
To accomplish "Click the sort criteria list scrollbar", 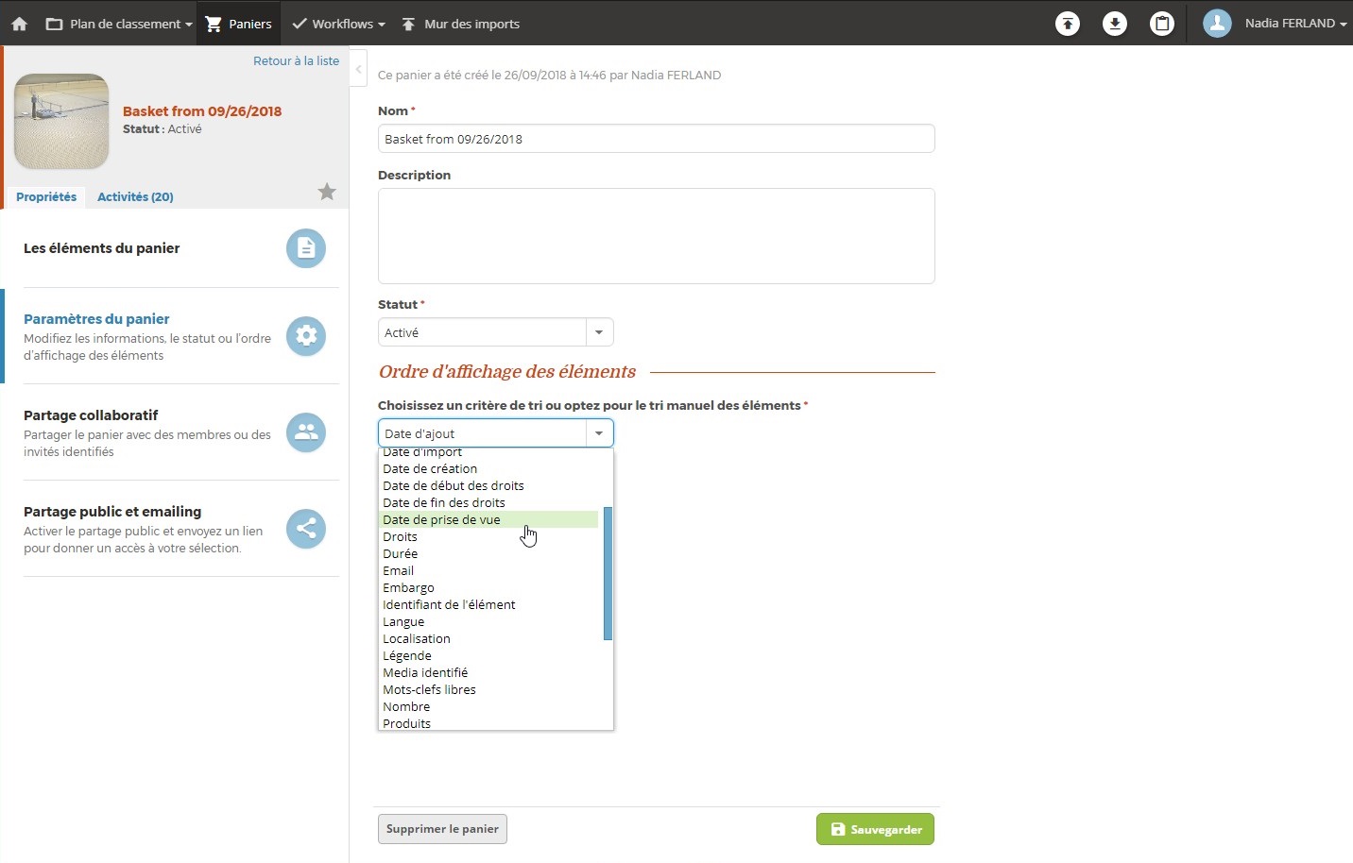I will point(608,573).
